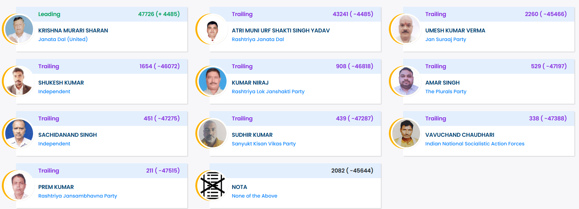Open Vavuchand Chaudhari's photo

(x=406, y=133)
